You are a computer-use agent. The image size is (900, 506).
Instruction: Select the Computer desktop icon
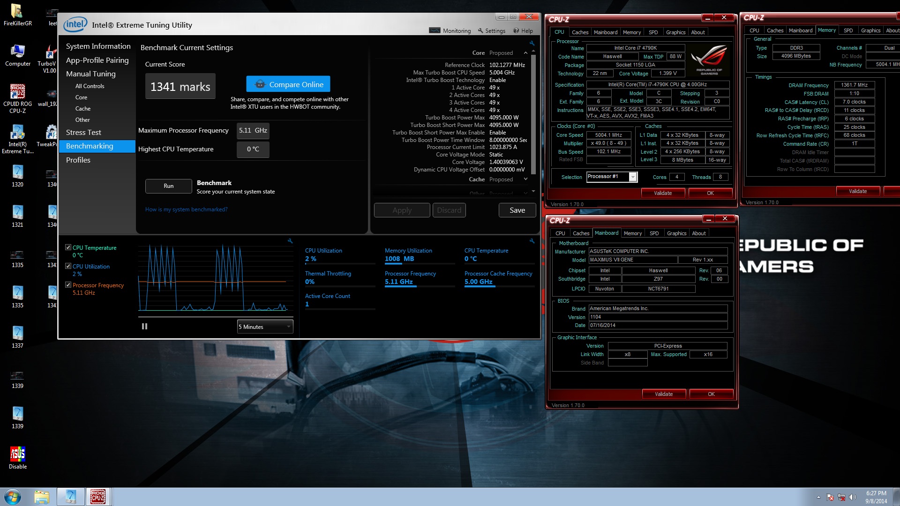18,55
